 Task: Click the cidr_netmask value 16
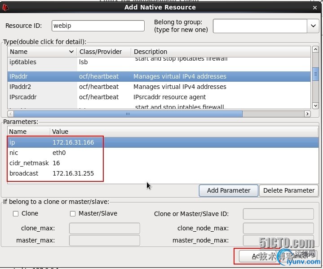tap(56, 163)
